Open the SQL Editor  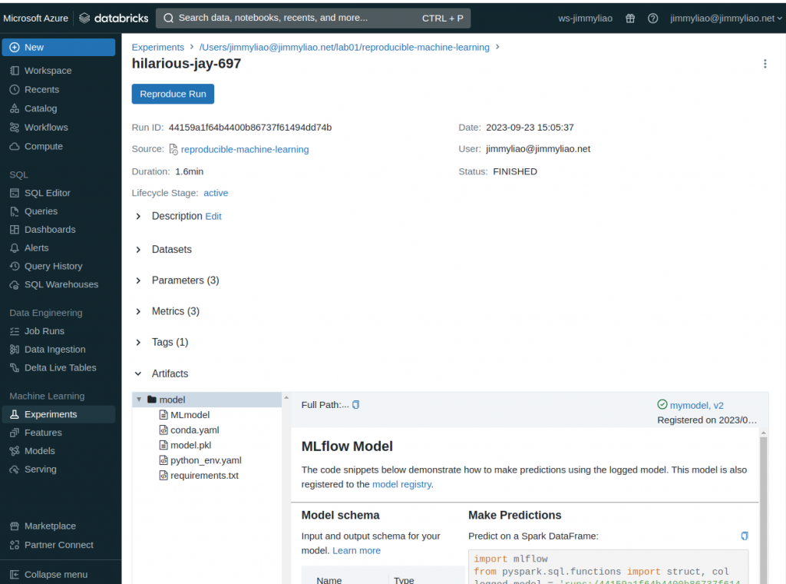[47, 193]
